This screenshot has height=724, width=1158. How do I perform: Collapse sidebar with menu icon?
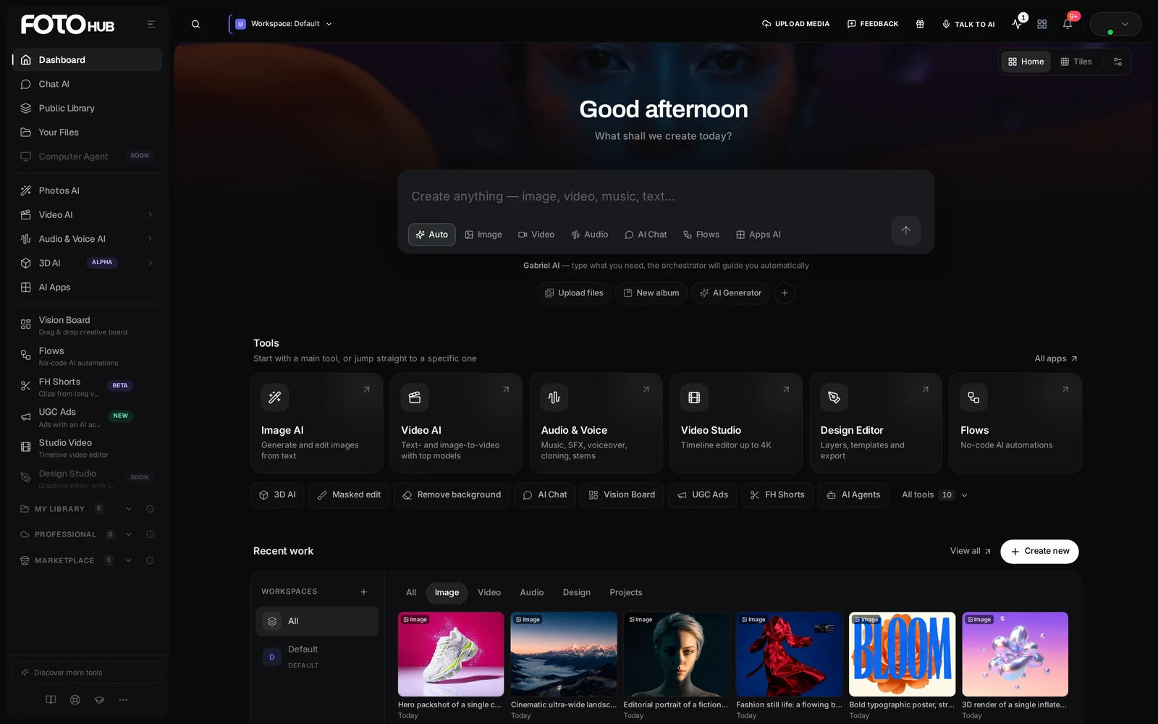tap(151, 24)
